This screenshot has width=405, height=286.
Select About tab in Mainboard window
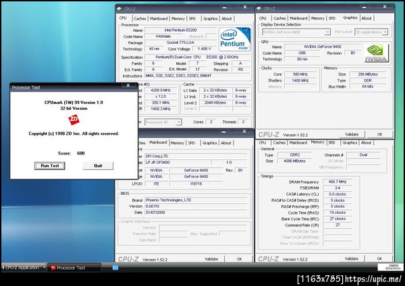coord(226,143)
